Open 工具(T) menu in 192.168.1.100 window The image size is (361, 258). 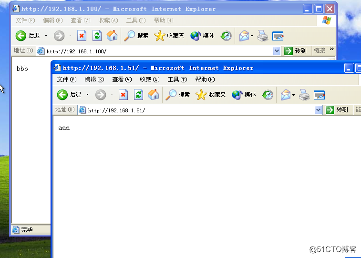(x=136, y=20)
